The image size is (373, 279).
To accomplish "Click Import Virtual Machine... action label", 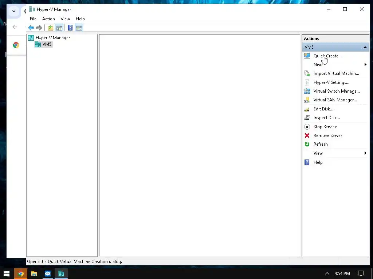I will 336,73.
